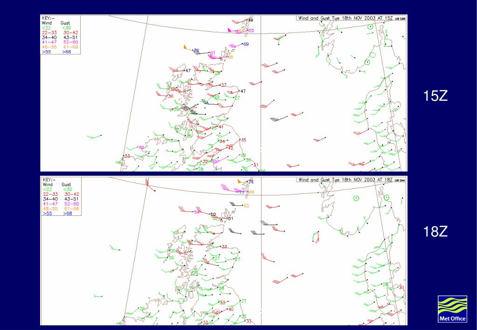The width and height of the screenshot is (477, 330).
Task: Click the orange gust value 66 on 15Z map
Action: 230,57
